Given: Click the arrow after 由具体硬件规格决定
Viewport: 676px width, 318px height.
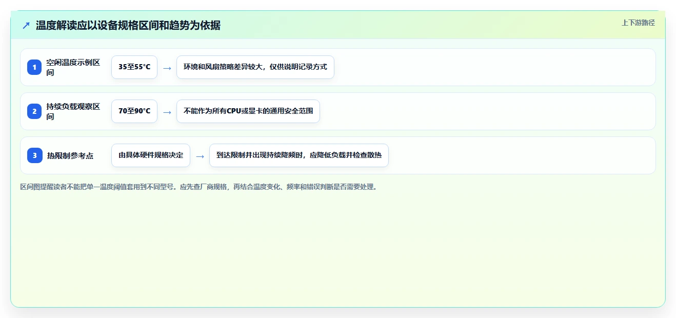Looking at the screenshot, I should [200, 156].
